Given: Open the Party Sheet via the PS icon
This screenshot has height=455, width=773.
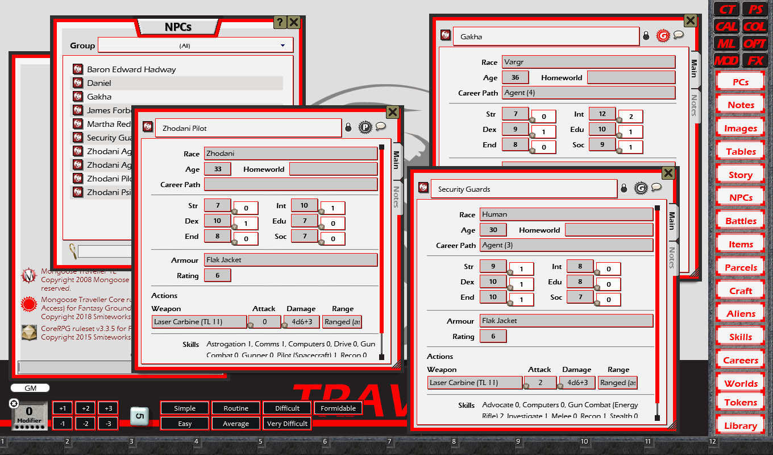Looking at the screenshot, I should click(756, 9).
